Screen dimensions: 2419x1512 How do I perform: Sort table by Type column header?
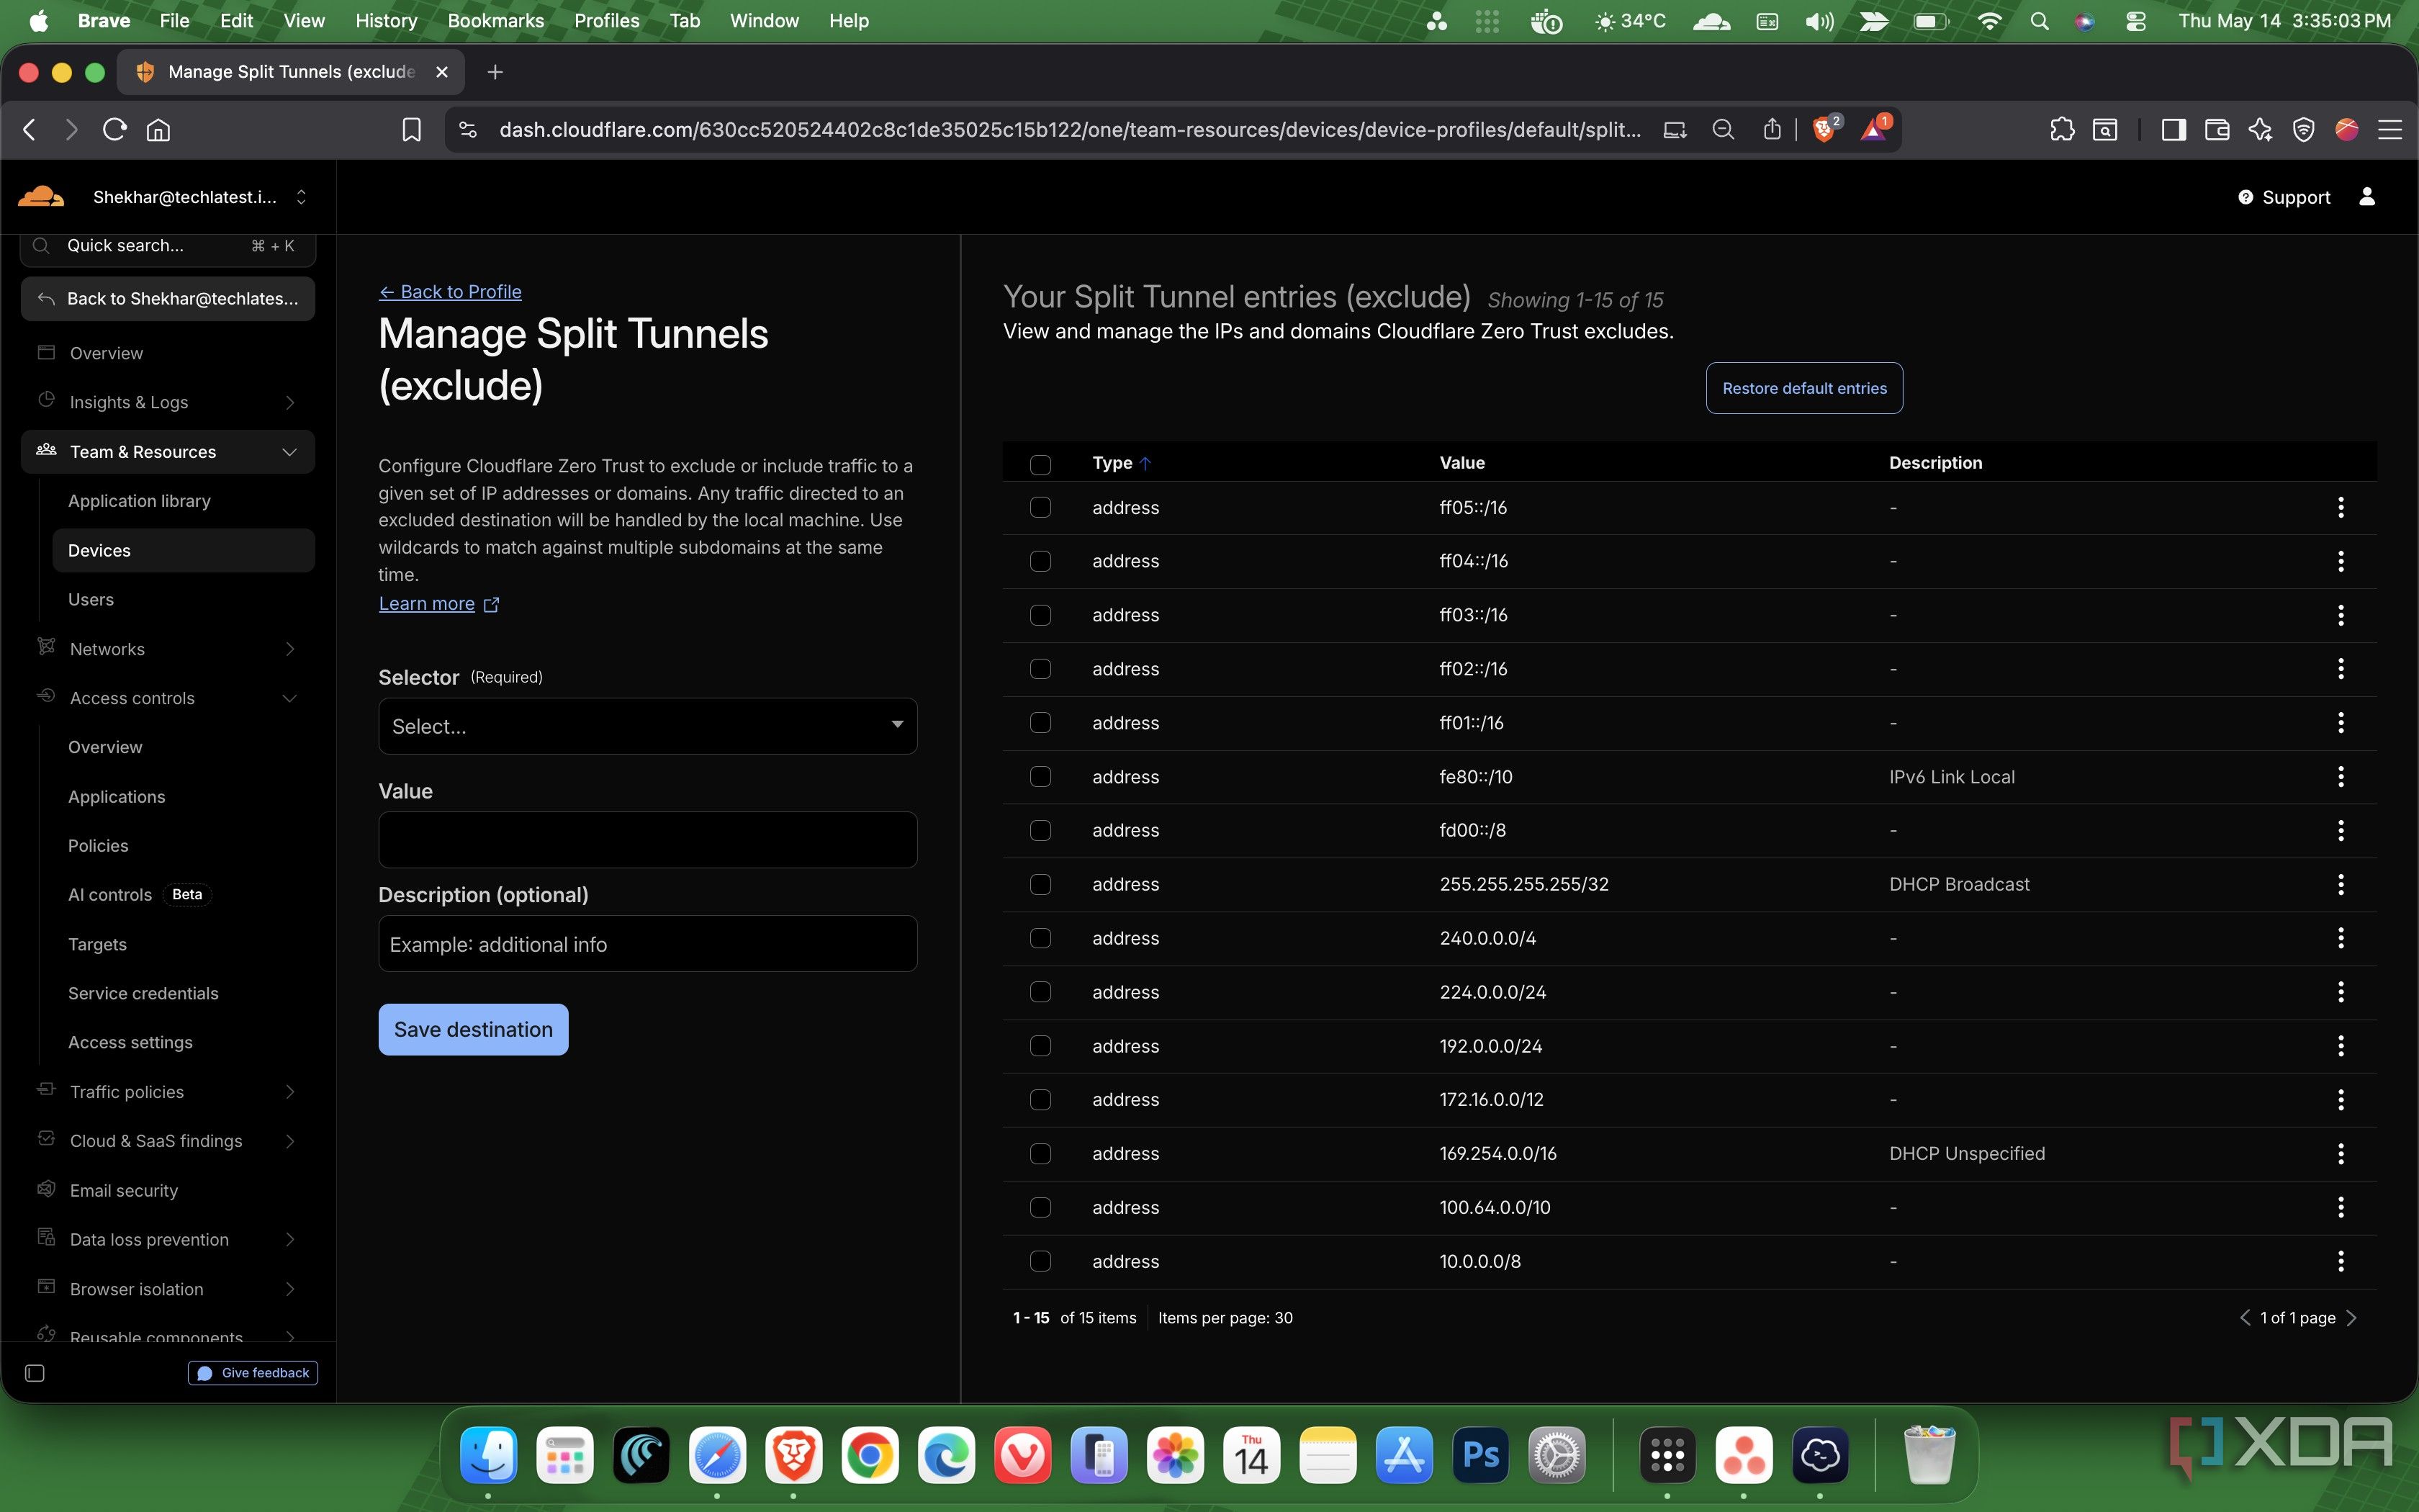[1120, 463]
